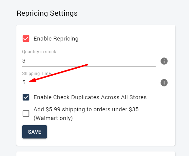
Task: Select the Repricing Settings heading
Action: tap(47, 13)
